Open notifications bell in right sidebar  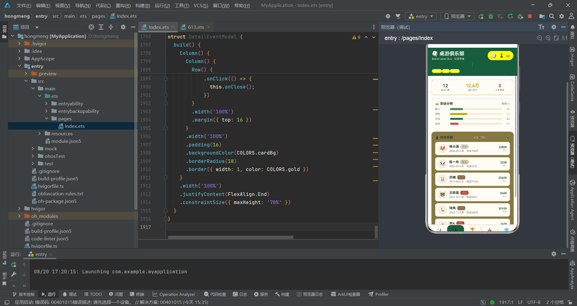pyautogui.click(x=572, y=27)
